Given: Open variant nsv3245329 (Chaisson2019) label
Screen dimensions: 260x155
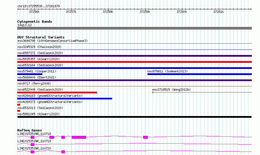Looking at the screenshot, I should [39, 47].
